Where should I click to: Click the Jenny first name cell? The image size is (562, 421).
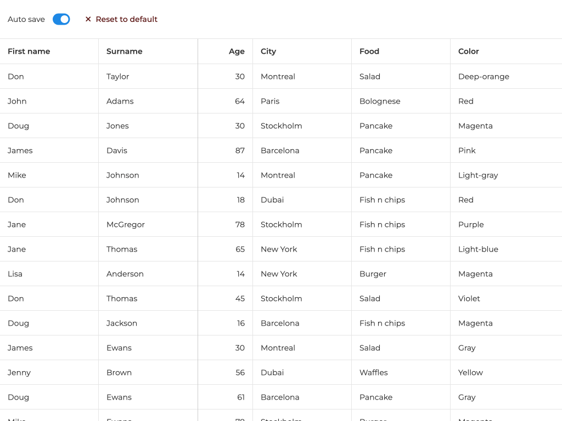pyautogui.click(x=19, y=373)
